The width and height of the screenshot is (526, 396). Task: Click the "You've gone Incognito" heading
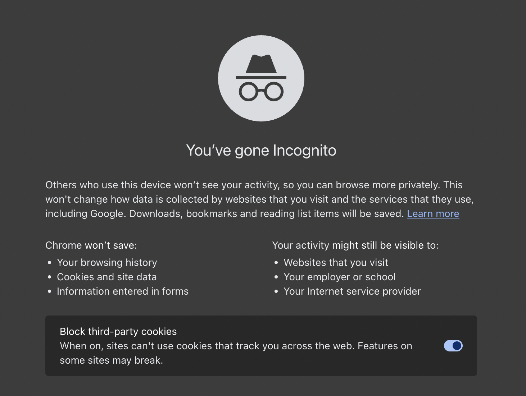(261, 151)
